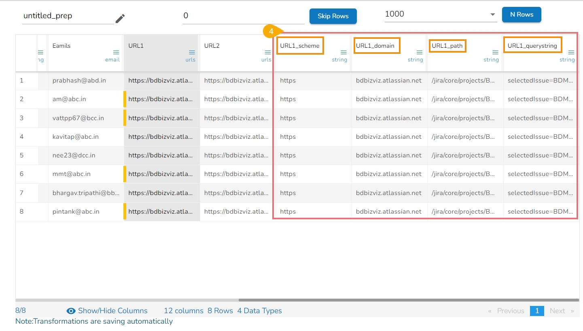Open the URL1_domain column menu icon
Viewport: 583px width, 331px height.
coord(419,53)
